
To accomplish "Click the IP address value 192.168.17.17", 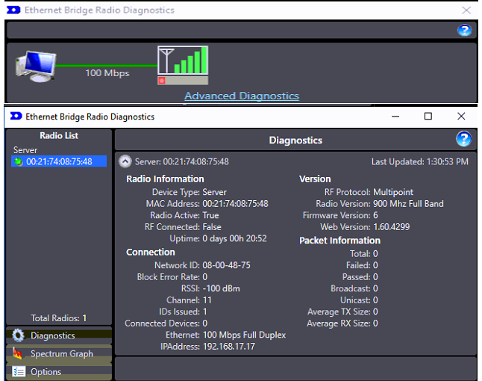I will click(228, 347).
